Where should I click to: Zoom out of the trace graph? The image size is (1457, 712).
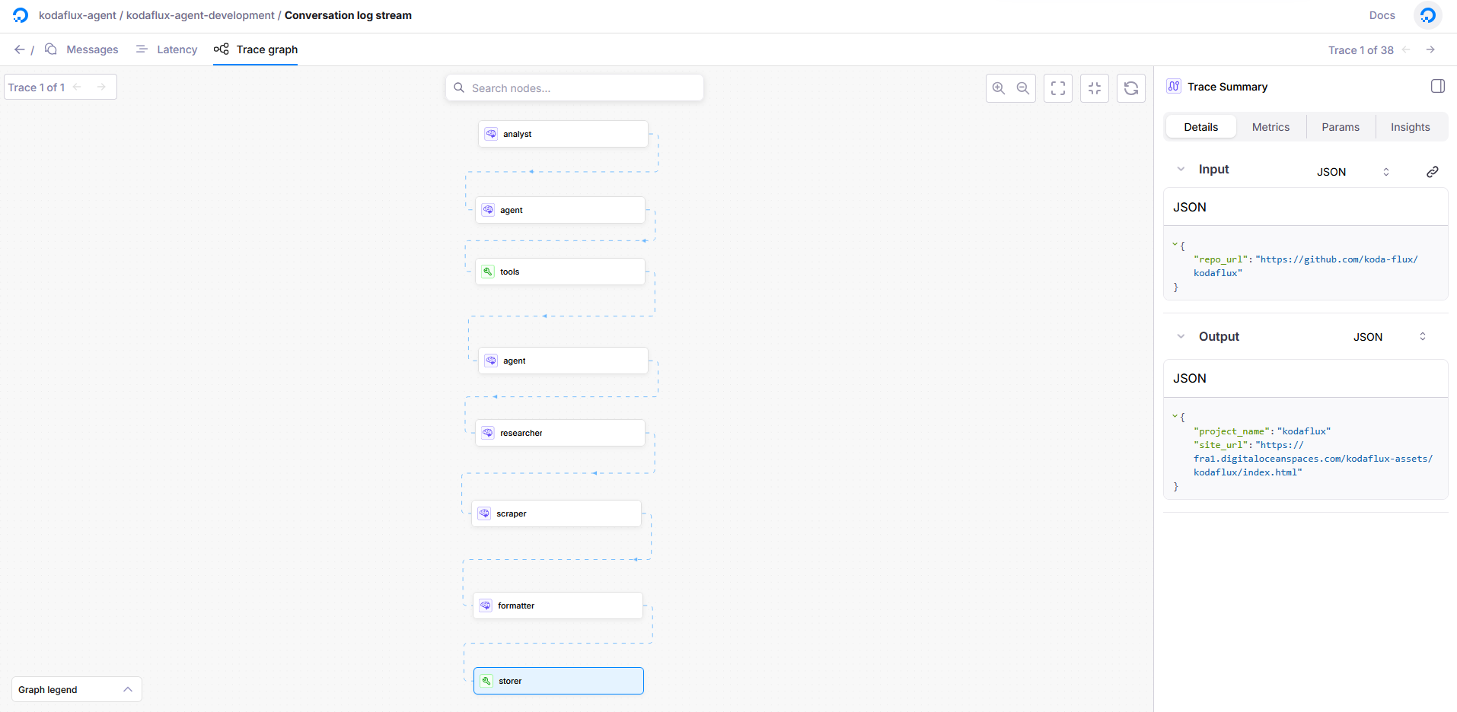coord(1023,88)
